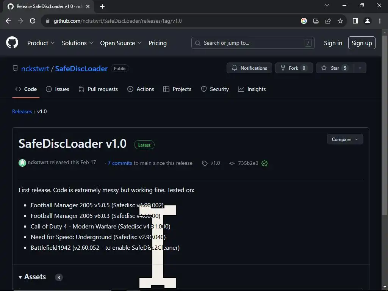
Task: Open the 7 commits link
Action: 120,163
